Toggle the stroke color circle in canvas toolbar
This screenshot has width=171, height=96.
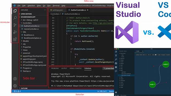(156, 55)
